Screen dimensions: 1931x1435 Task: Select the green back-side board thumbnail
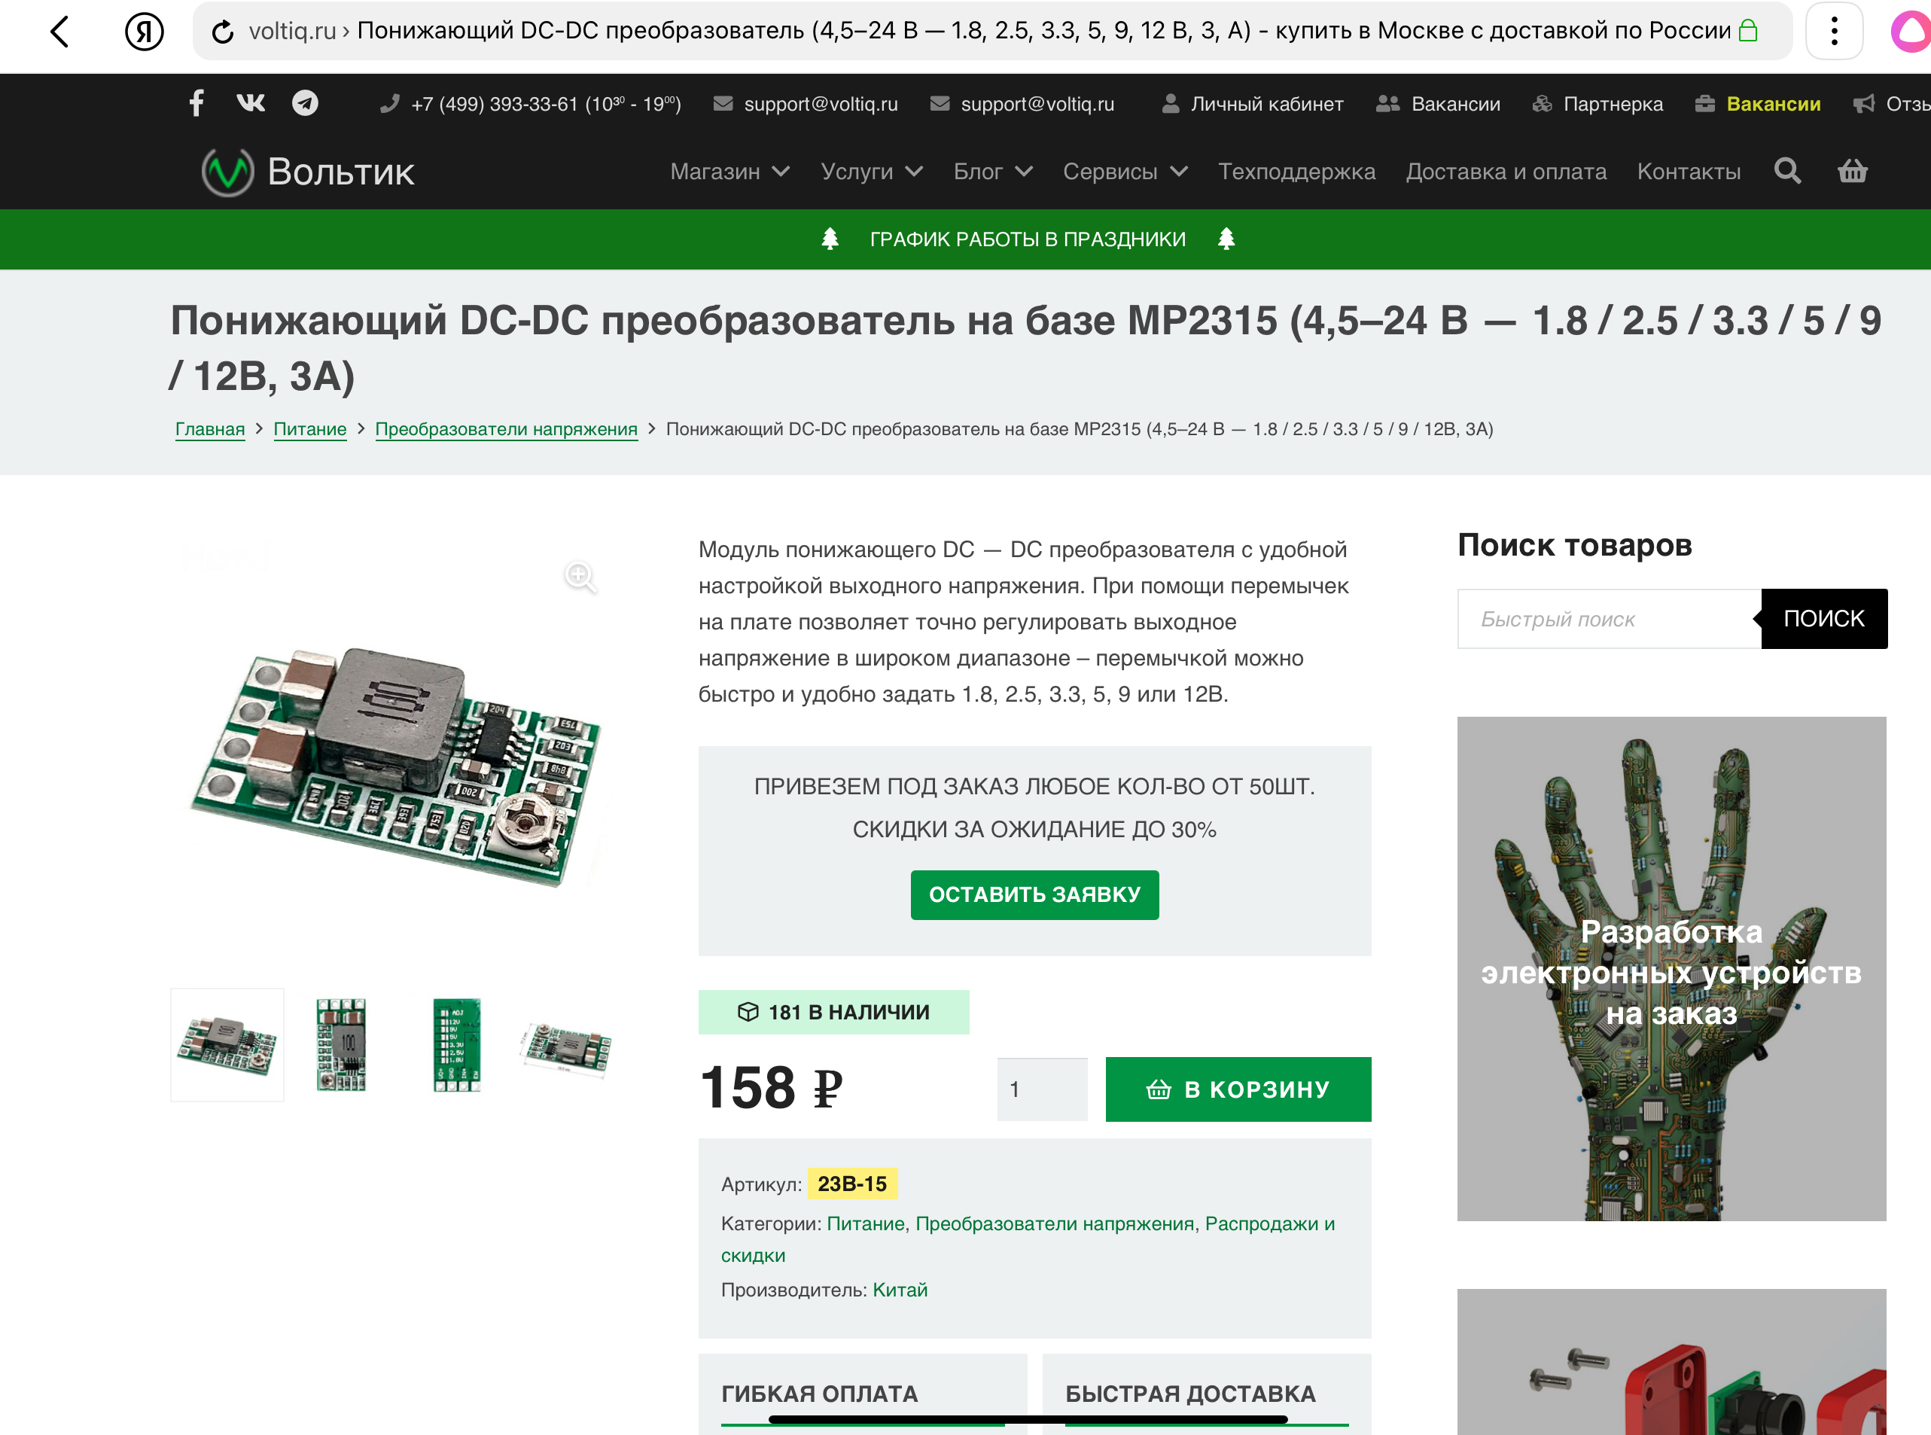(x=456, y=1045)
